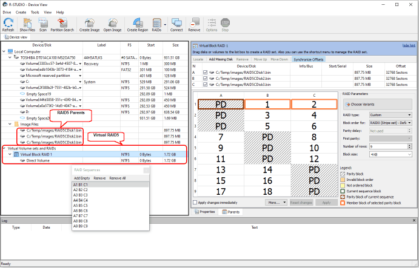Click the Direct Volume drive icon
419x268 pixels.
point(22,160)
